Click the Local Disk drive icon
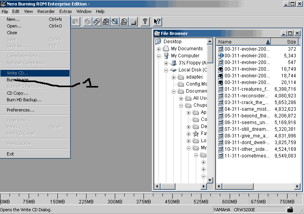This screenshot has height=214, width=304. [x=173, y=70]
